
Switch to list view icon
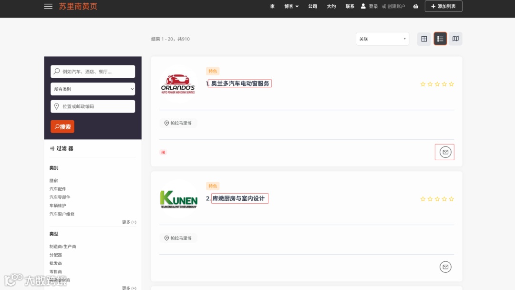440,39
